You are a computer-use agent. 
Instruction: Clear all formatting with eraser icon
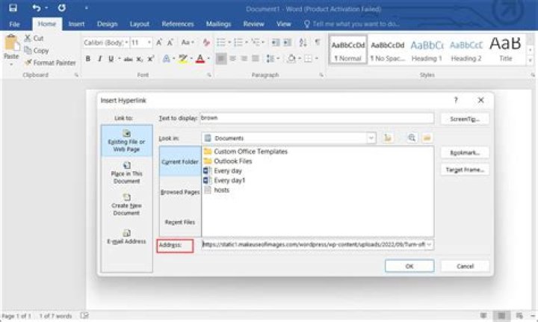(206, 43)
